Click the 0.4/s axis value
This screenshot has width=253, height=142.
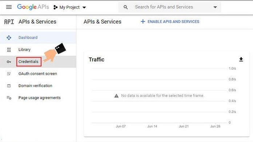232,101
